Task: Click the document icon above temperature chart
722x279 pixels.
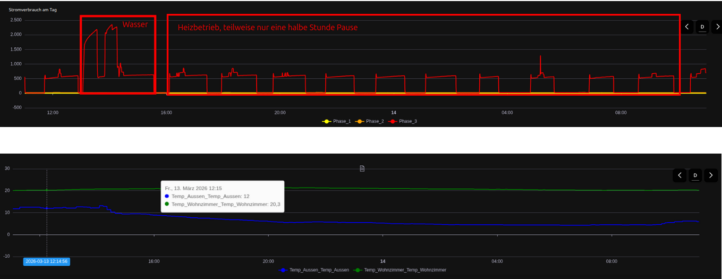Action: (x=362, y=168)
